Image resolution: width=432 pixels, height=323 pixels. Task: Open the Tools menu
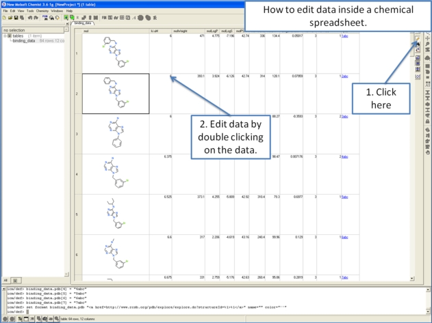30,11
